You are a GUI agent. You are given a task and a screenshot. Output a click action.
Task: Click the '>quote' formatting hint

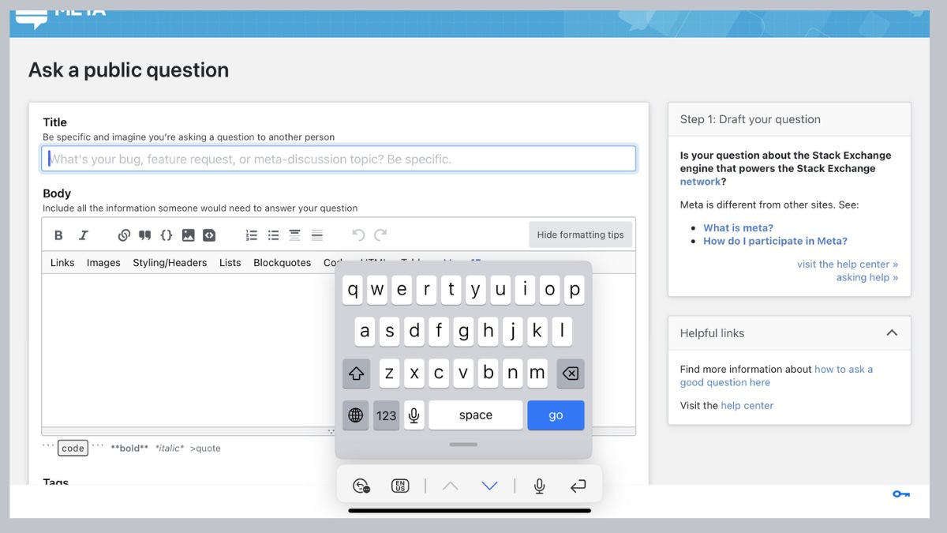(x=205, y=449)
